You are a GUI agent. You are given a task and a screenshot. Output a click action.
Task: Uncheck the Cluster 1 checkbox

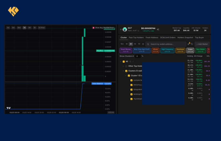point(129,76)
